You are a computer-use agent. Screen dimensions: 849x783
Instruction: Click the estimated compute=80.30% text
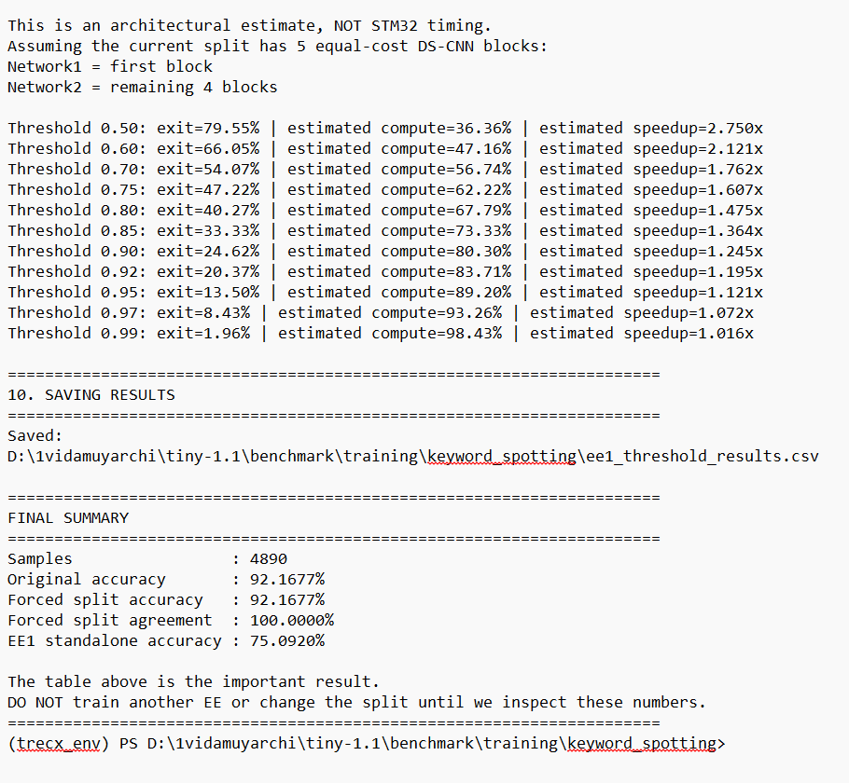(x=399, y=252)
